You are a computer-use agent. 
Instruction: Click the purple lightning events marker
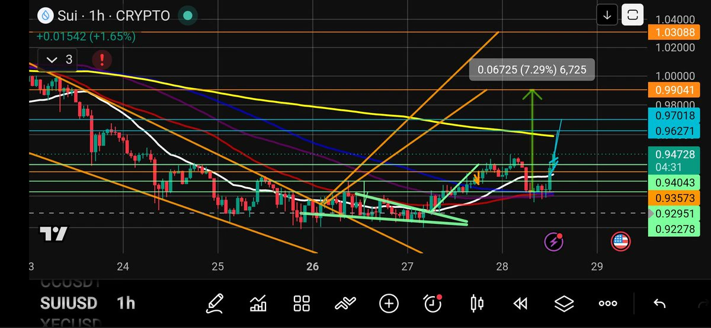click(553, 240)
